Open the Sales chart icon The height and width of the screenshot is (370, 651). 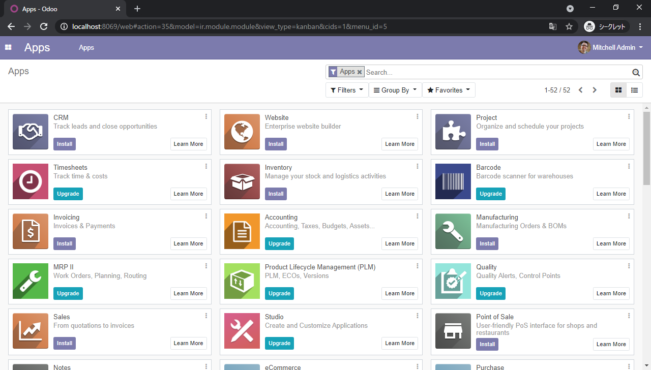(31, 331)
